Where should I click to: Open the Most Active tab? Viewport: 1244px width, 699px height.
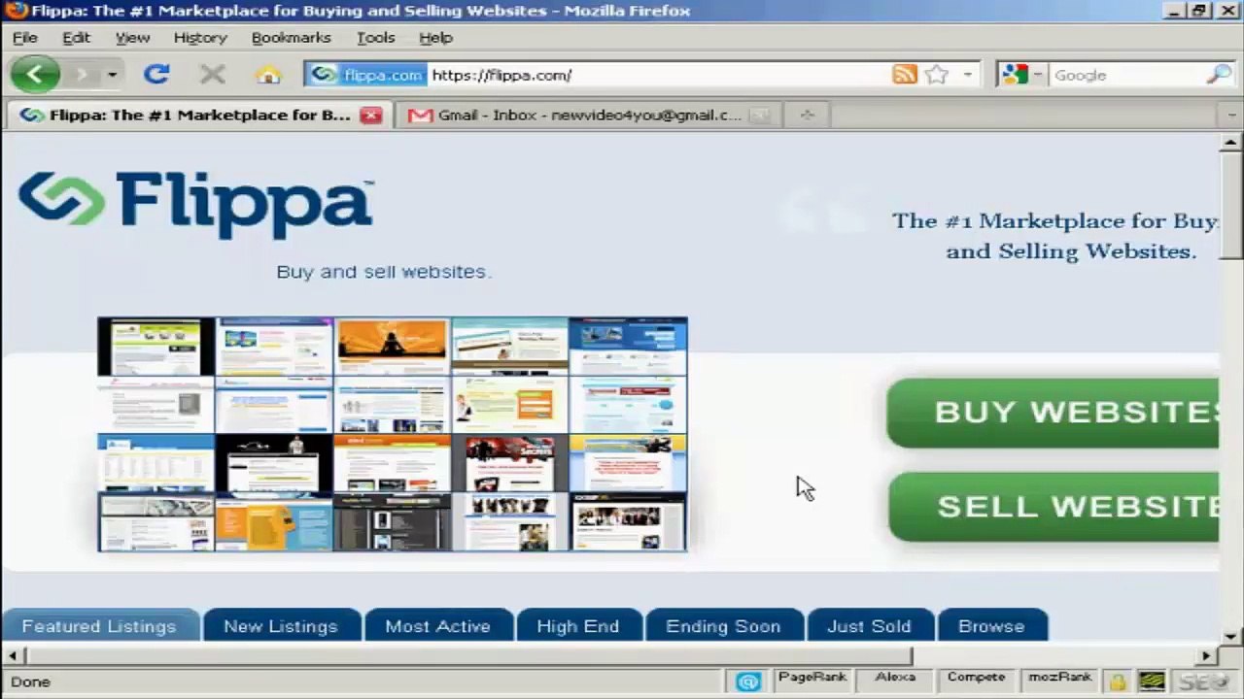pyautogui.click(x=437, y=625)
